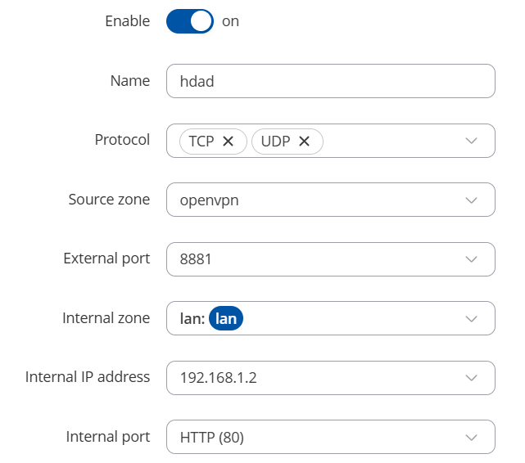Open the Internal port dropdown showing HTTP (80)
This screenshot has height=463, width=525.
[x=311, y=438]
